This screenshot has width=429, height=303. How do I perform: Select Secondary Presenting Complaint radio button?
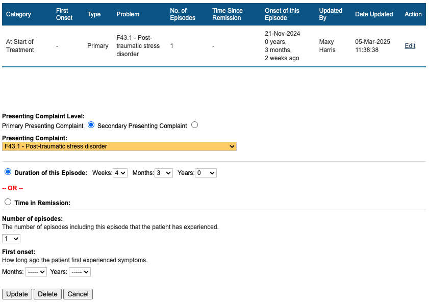195,125
